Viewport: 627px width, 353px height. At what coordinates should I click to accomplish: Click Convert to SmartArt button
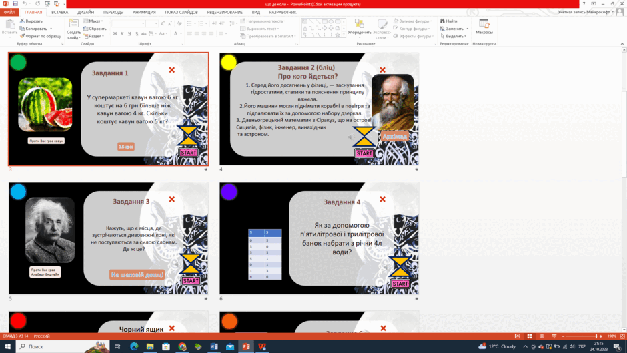coord(268,36)
